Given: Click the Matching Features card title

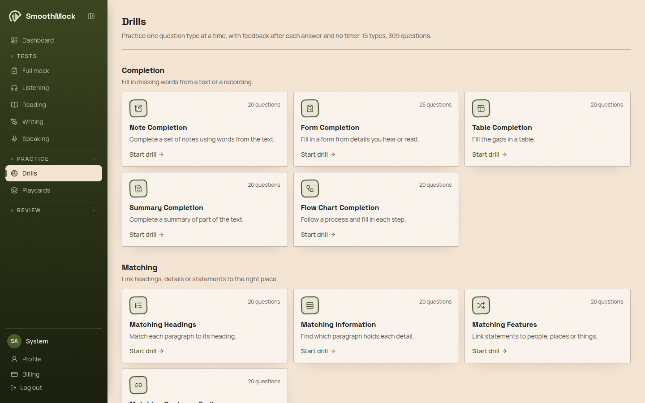Looking at the screenshot, I should (504, 325).
